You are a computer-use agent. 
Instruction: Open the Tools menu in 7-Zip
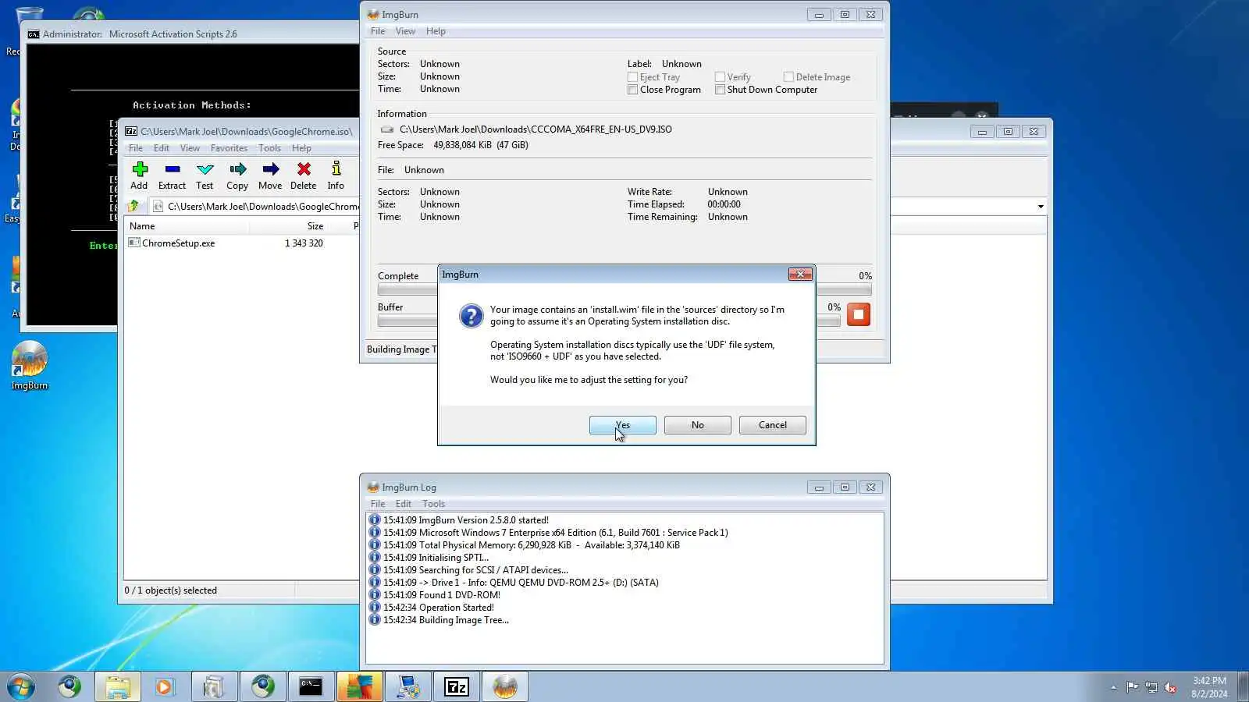[x=269, y=148]
